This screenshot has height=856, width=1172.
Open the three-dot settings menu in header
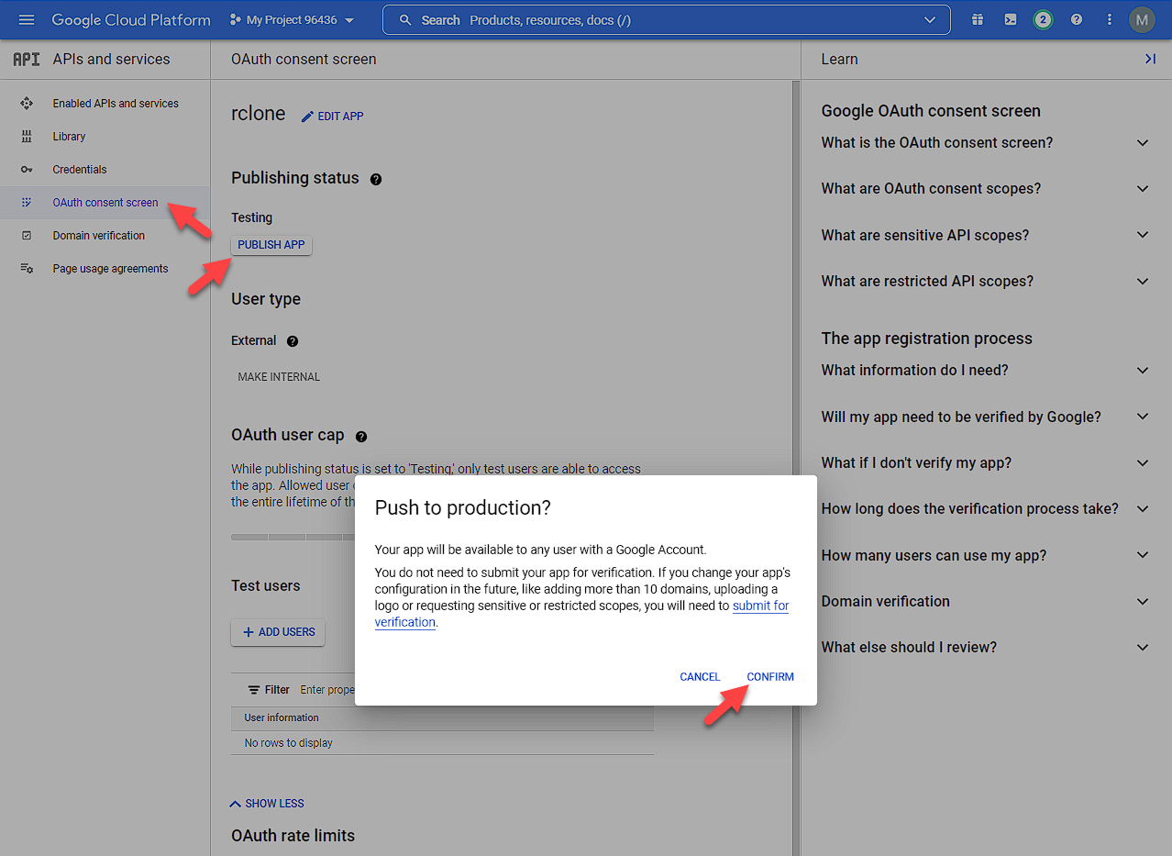click(x=1110, y=19)
